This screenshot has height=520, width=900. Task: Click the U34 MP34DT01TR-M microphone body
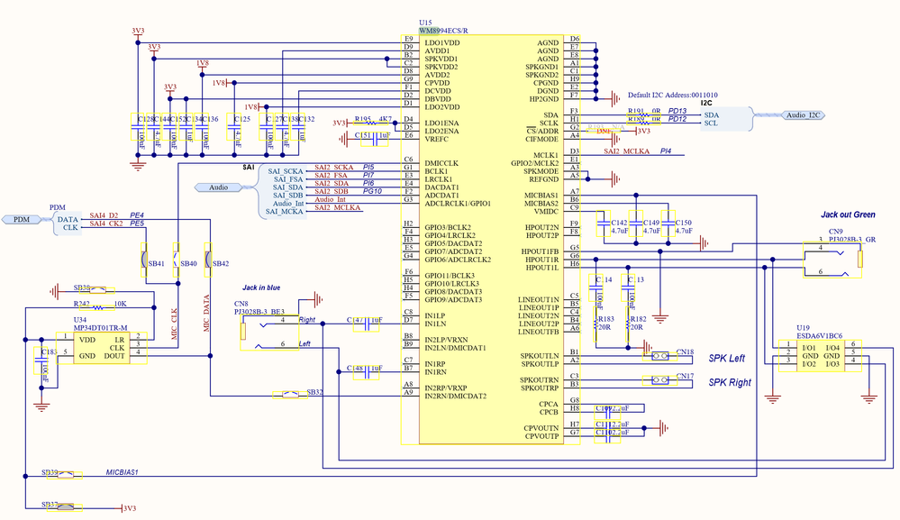point(102,348)
